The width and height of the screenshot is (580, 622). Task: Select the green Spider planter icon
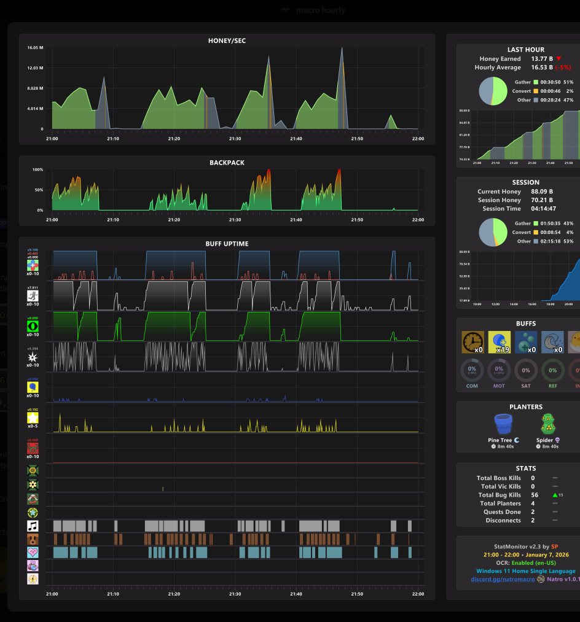click(x=548, y=424)
